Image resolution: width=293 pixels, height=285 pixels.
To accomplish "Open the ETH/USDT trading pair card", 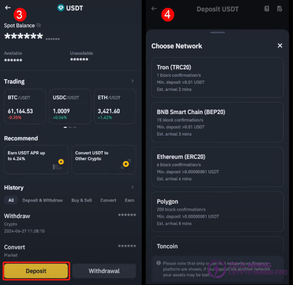I will [x=115, y=106].
